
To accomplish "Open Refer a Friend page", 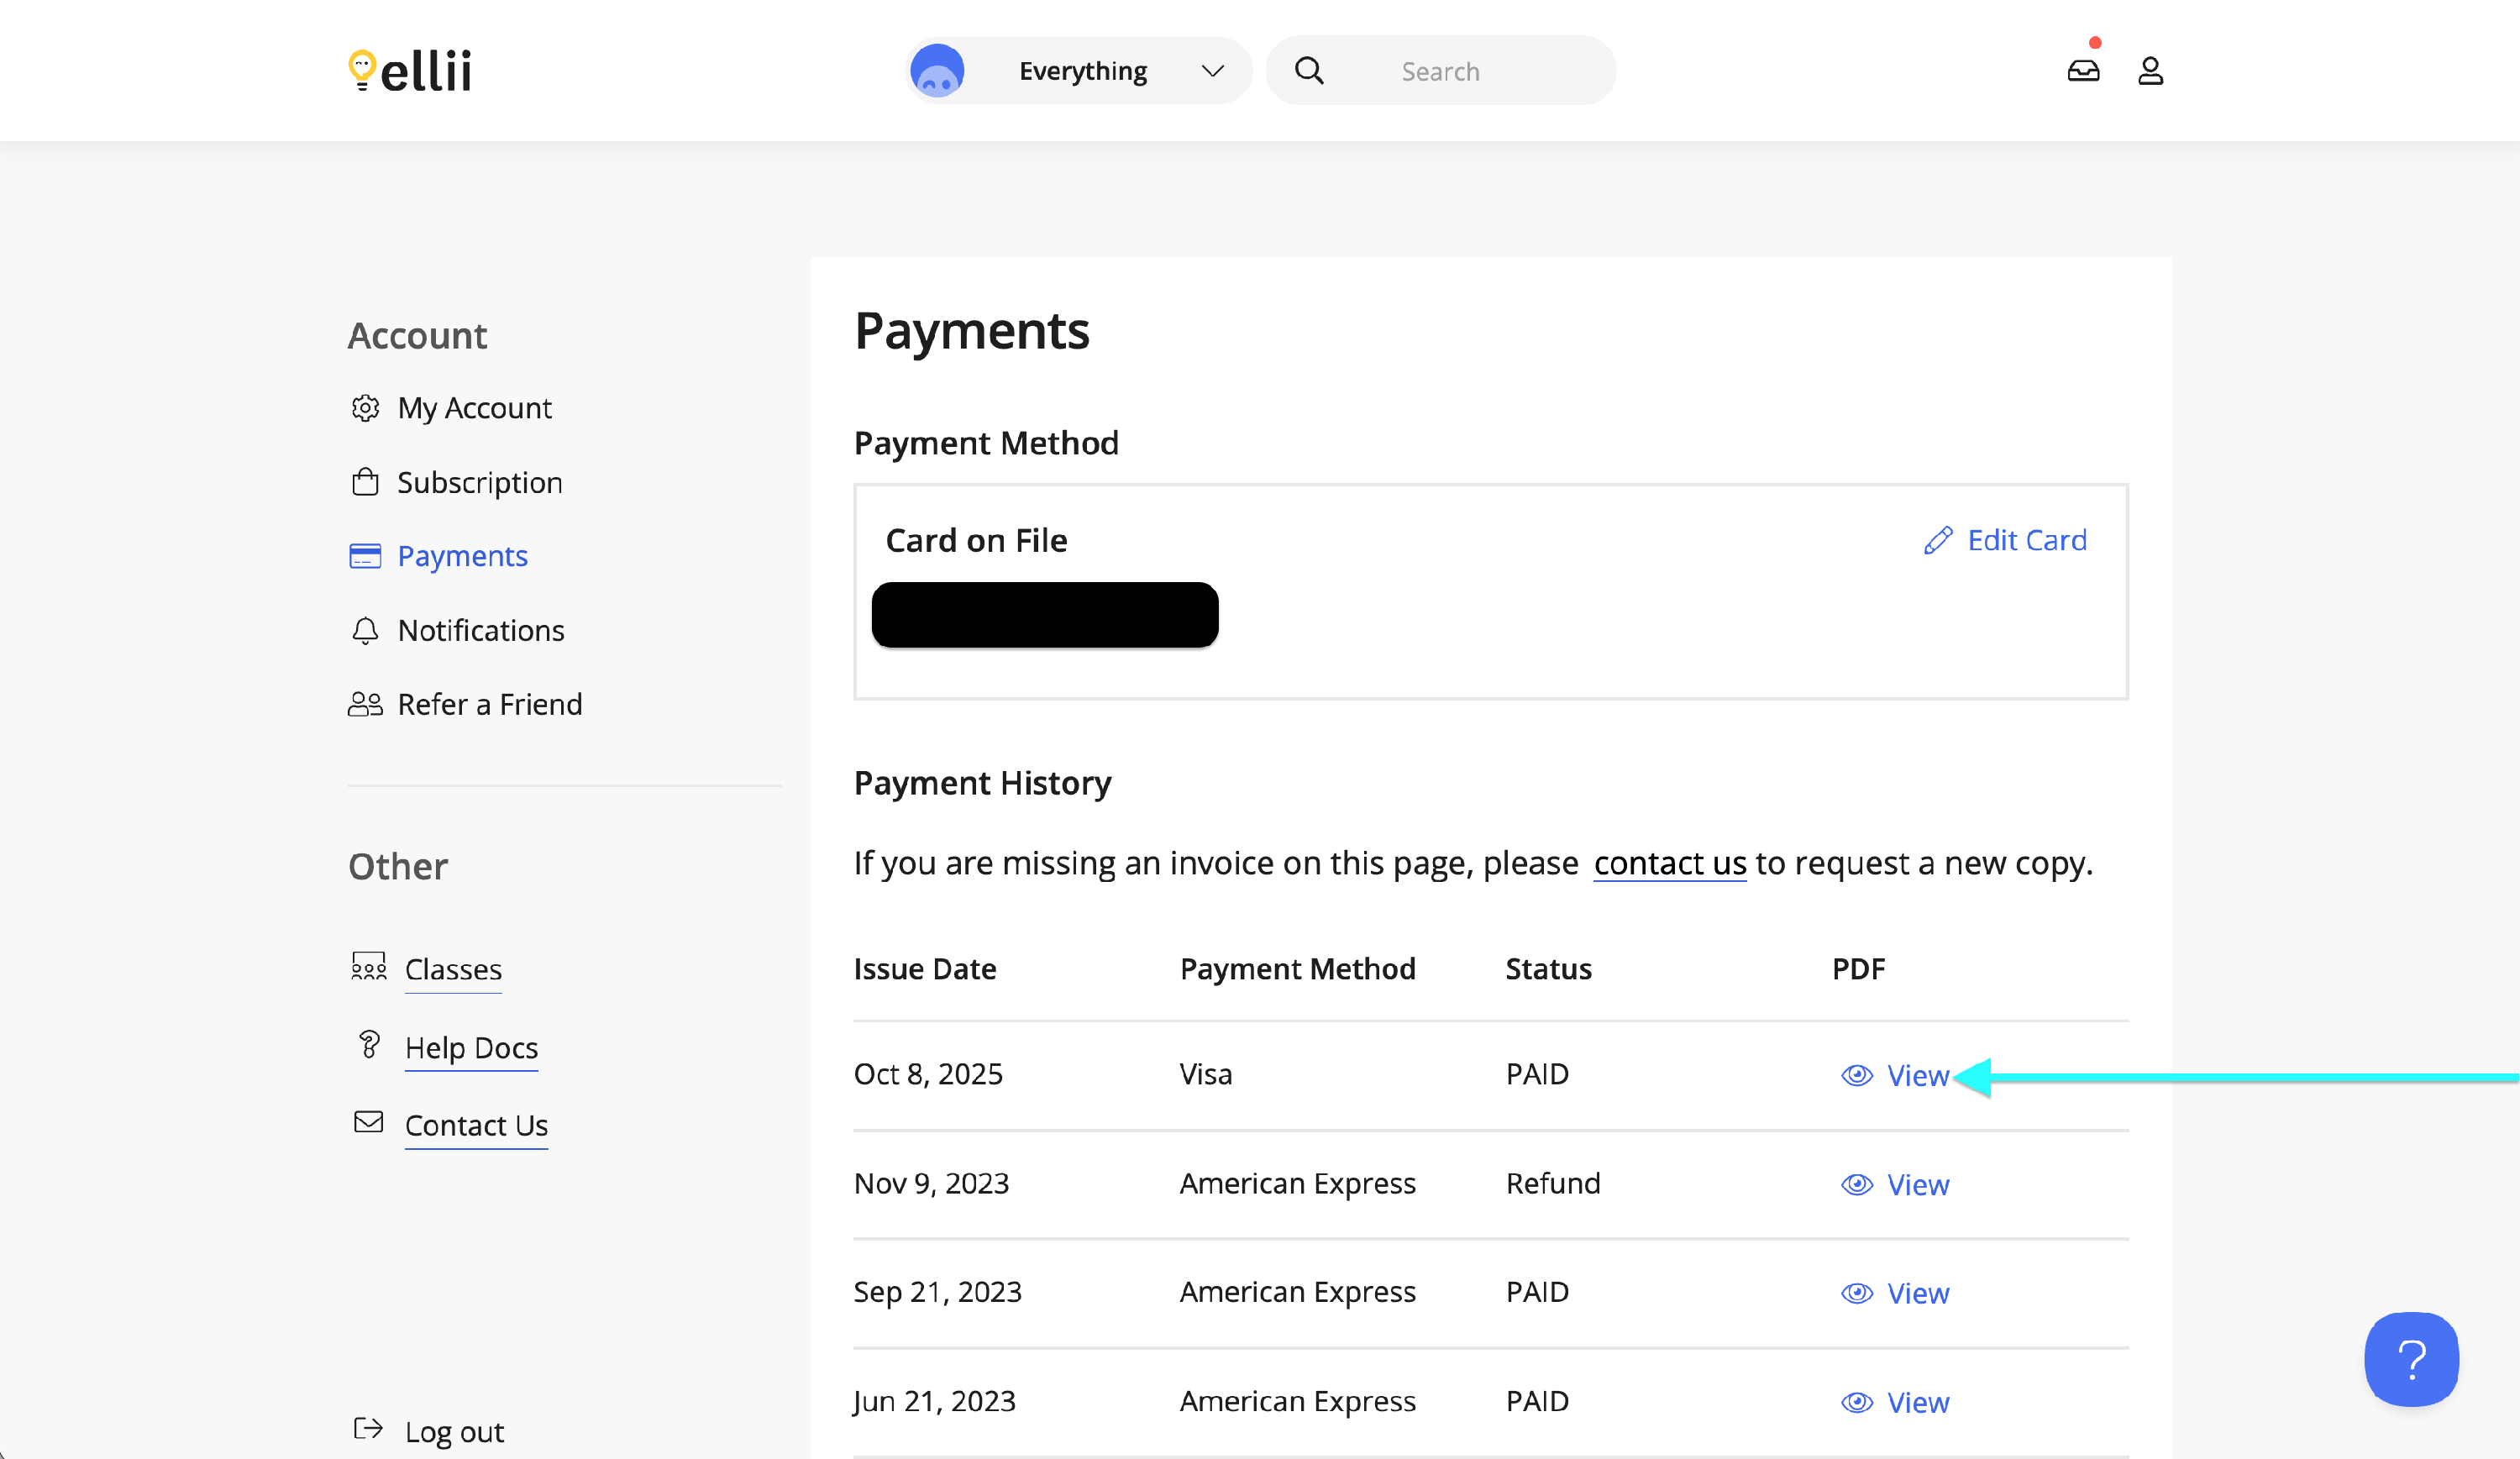I will [x=489, y=704].
